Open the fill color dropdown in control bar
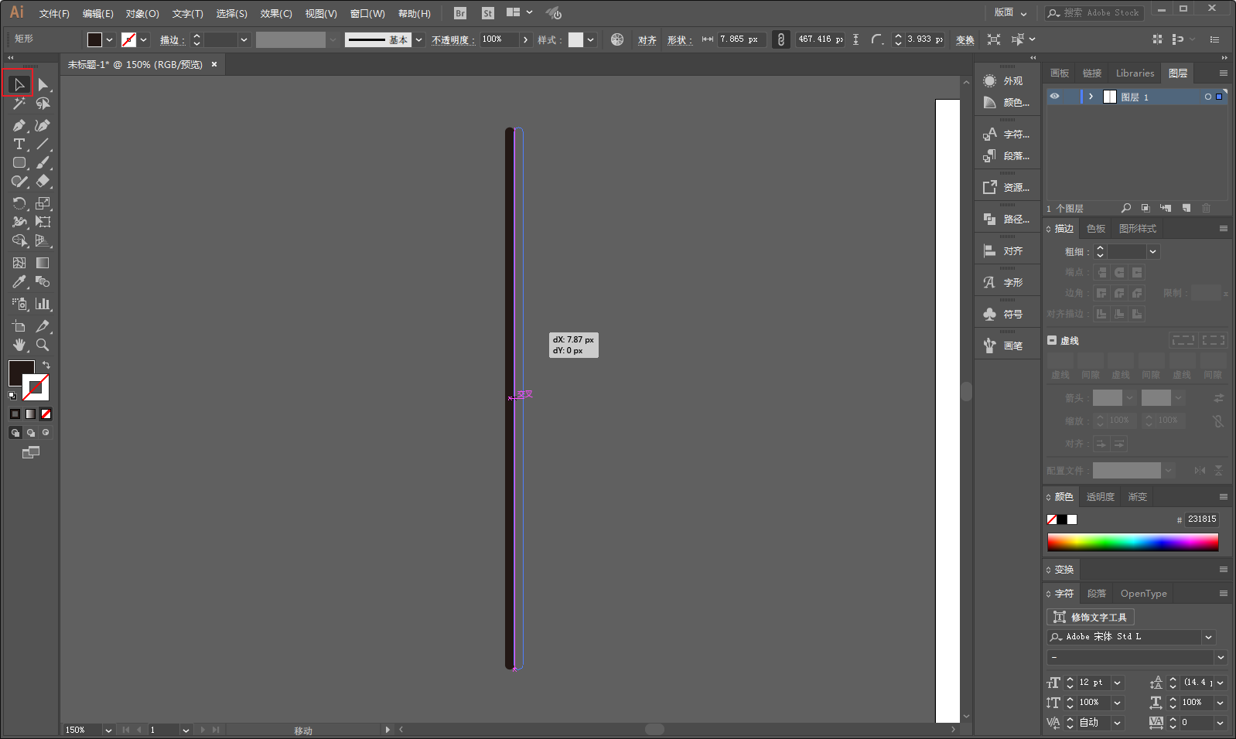The width and height of the screenshot is (1236, 739). coord(110,39)
